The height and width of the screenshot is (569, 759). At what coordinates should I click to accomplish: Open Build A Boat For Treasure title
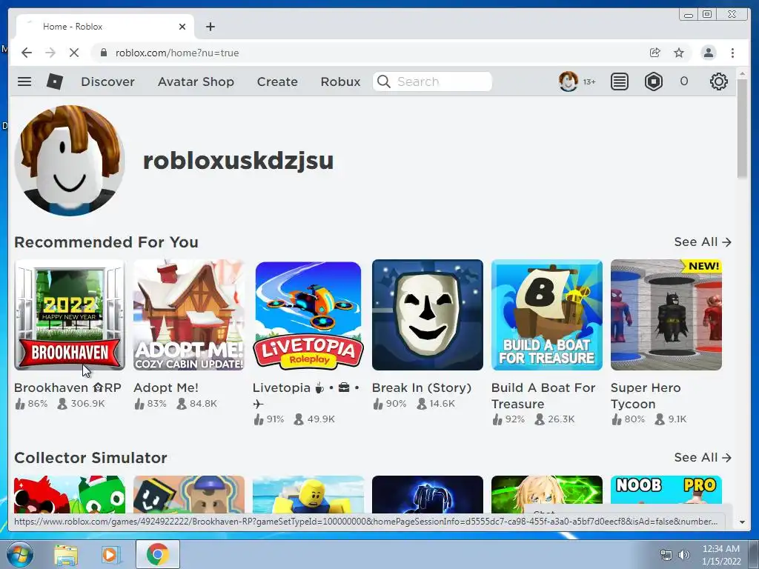click(543, 396)
